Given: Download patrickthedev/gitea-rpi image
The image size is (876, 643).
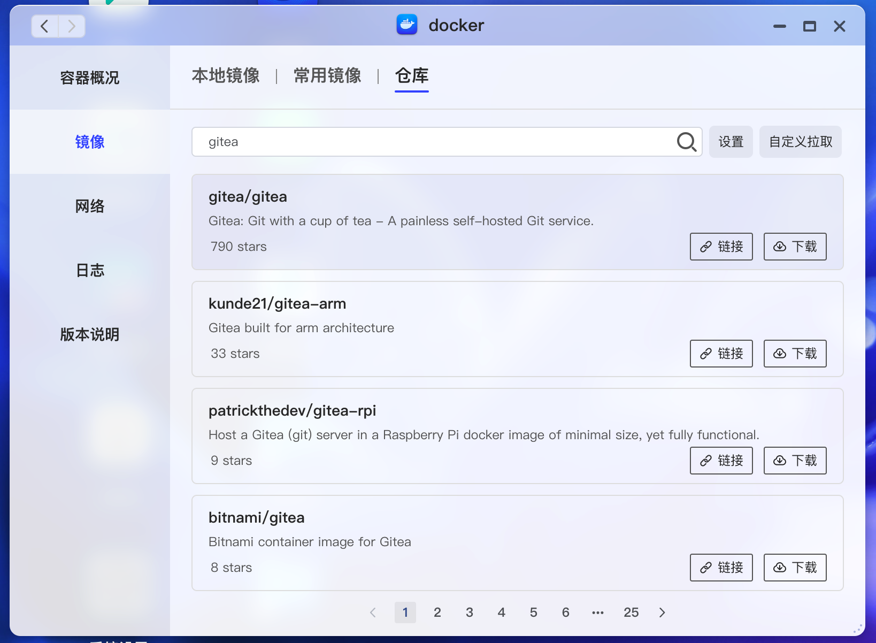Looking at the screenshot, I should (x=795, y=461).
